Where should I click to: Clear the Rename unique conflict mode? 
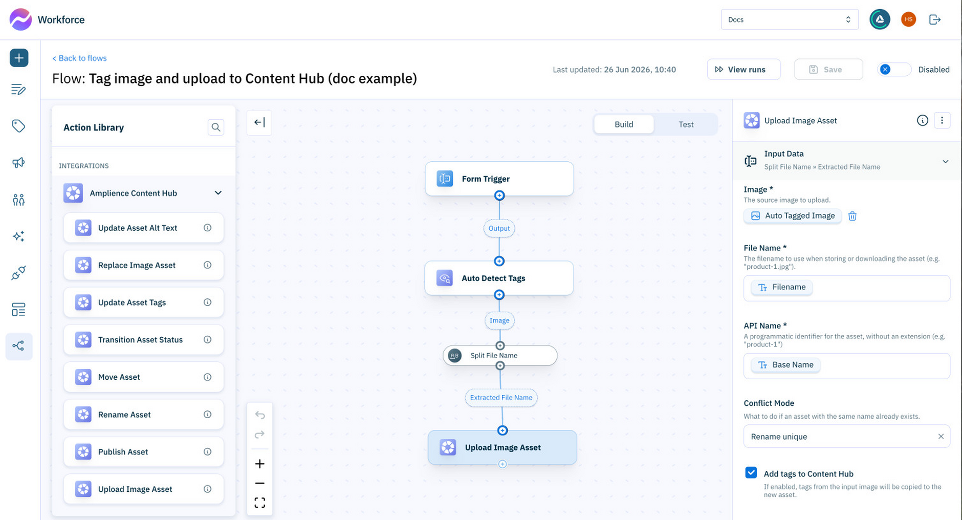point(941,437)
